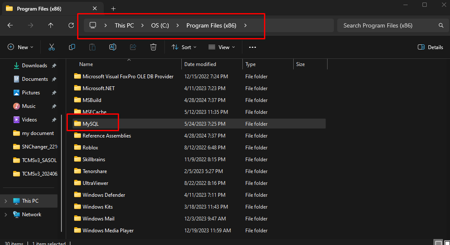Open Documents in the sidebar
Image resolution: width=450 pixels, height=245 pixels.
pyautogui.click(x=34, y=79)
